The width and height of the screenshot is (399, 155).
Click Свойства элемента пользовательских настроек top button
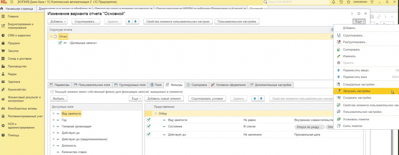(178, 22)
